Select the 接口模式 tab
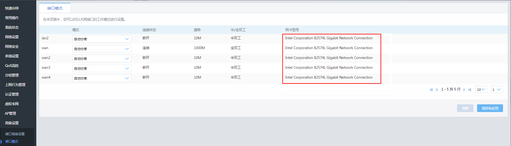Viewport: 511px width, 146px height. [x=55, y=8]
